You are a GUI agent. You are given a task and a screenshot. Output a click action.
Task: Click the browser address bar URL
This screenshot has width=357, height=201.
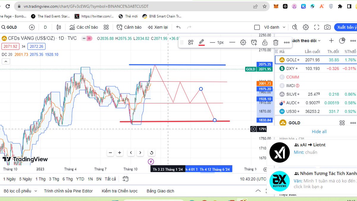[x=86, y=6]
